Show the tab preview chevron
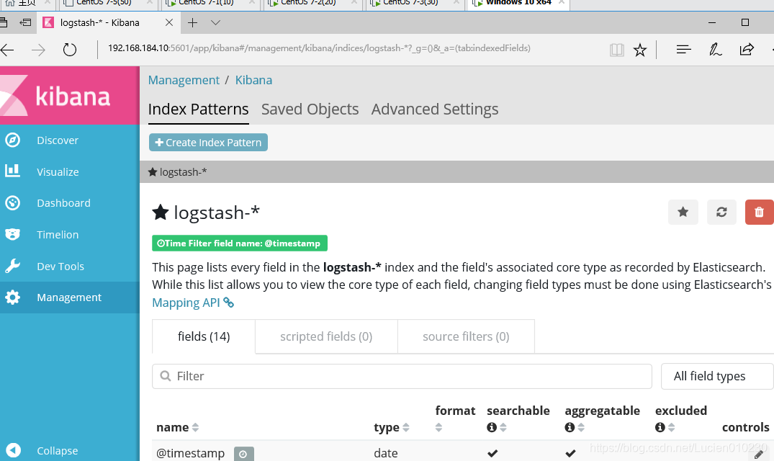 click(x=215, y=23)
